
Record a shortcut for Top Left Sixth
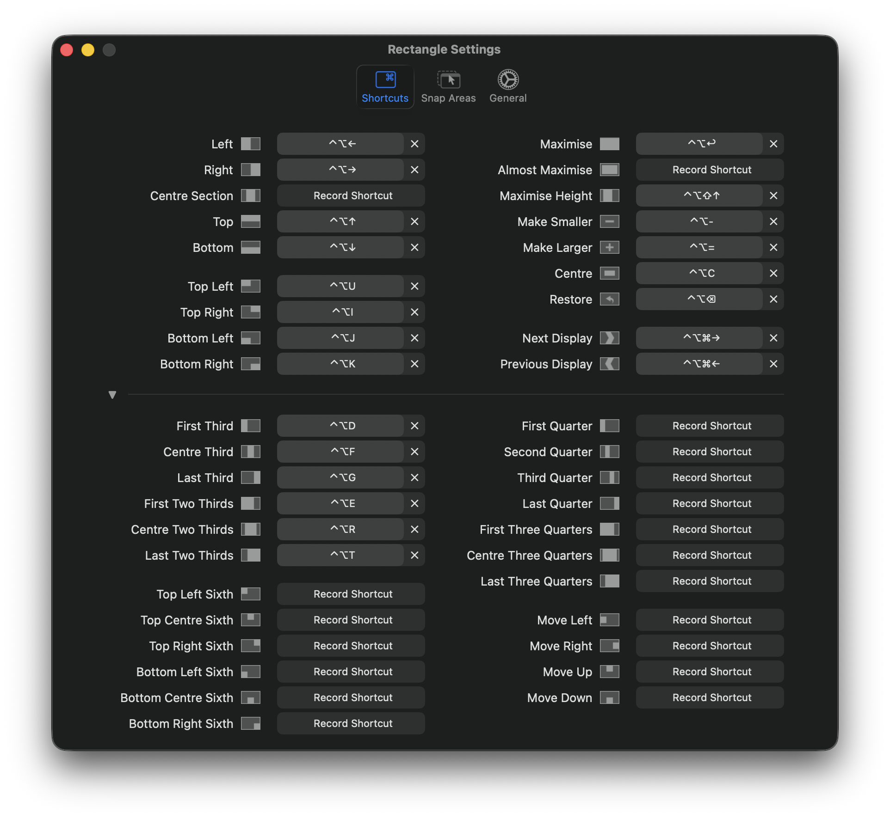[351, 594]
